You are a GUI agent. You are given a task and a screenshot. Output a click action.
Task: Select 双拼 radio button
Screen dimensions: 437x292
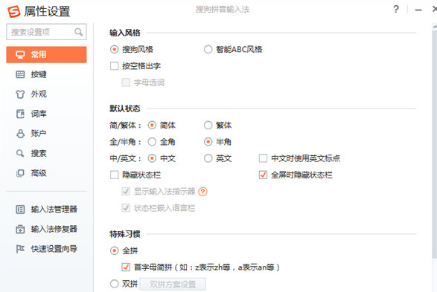tap(114, 284)
